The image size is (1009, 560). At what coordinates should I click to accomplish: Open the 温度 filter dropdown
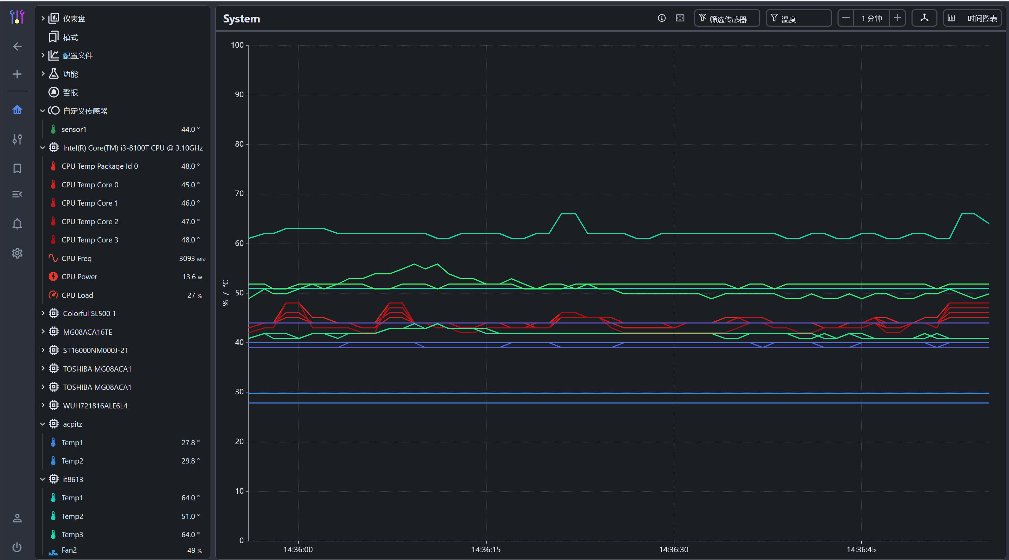[x=799, y=18]
